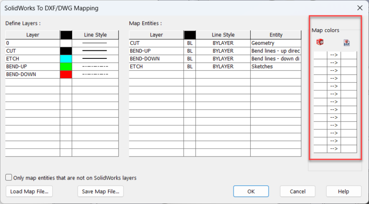This screenshot has height=204, width=369.
Task: Pick the cyan color swatch of ETCH layer
Action: (x=66, y=58)
